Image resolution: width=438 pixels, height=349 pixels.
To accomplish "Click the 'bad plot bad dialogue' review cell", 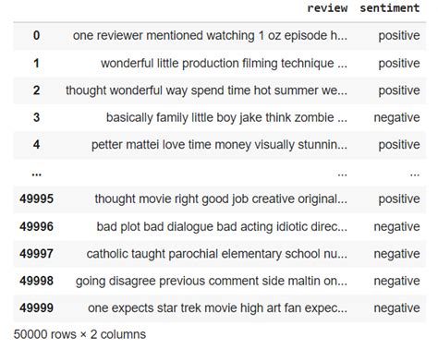I will pos(222,227).
